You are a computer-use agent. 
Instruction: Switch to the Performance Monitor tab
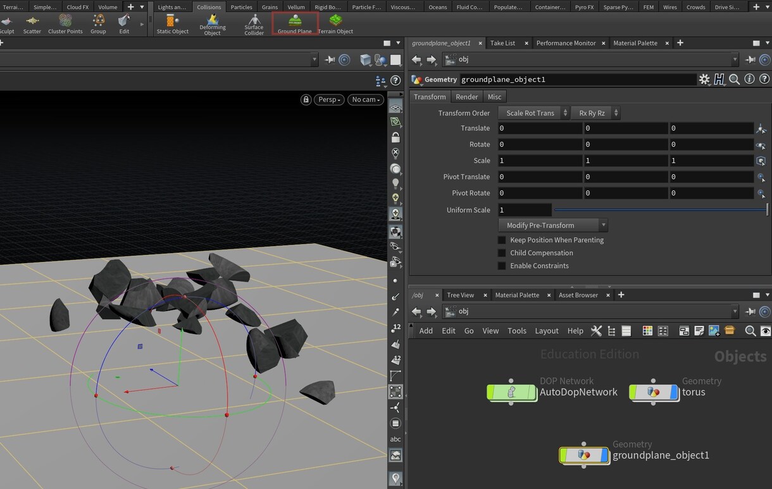[x=566, y=43]
